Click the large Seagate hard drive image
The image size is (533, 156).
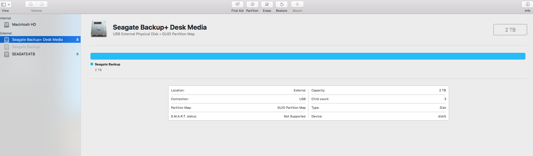point(99,29)
